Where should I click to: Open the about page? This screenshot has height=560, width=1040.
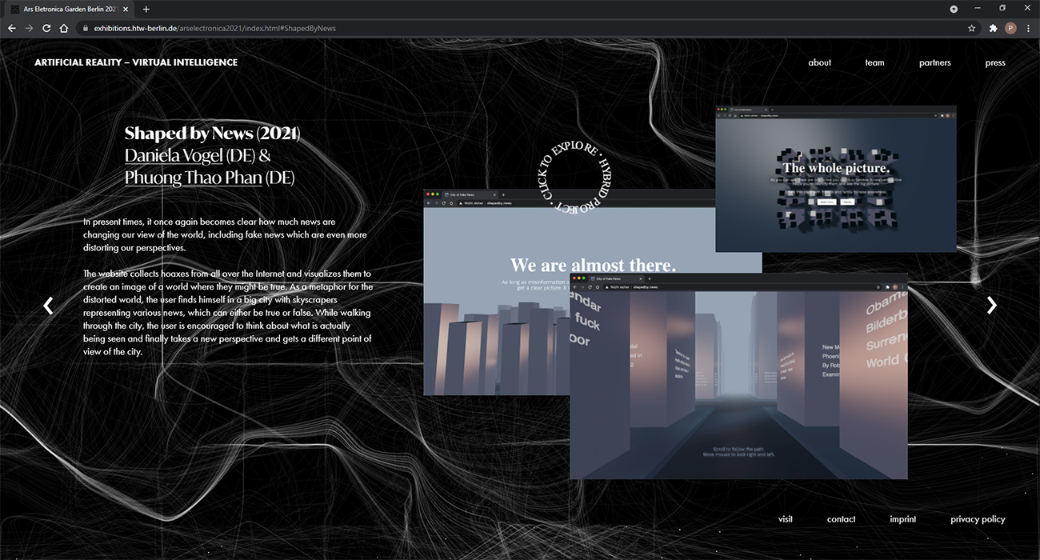click(x=820, y=62)
